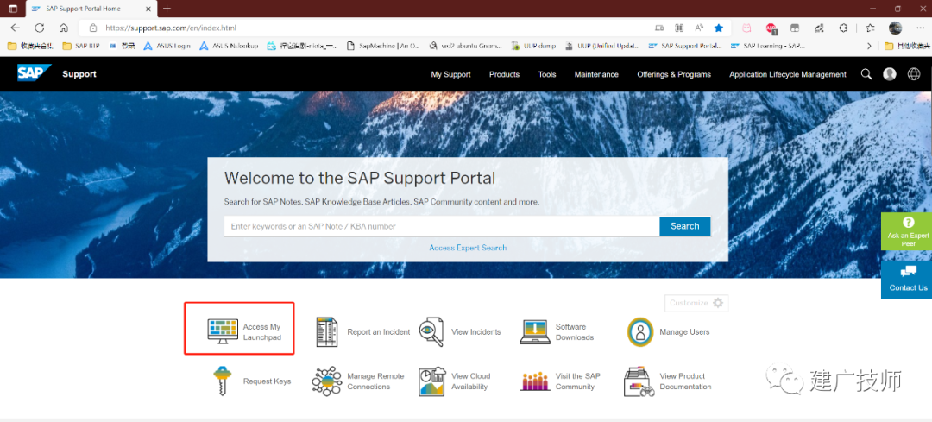Open the language globe icon
Viewport: 932px width, 422px height.
[x=914, y=74]
